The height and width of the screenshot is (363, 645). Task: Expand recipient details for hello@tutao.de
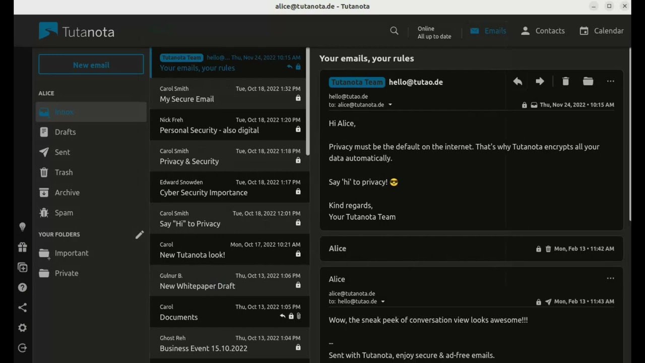tap(383, 301)
